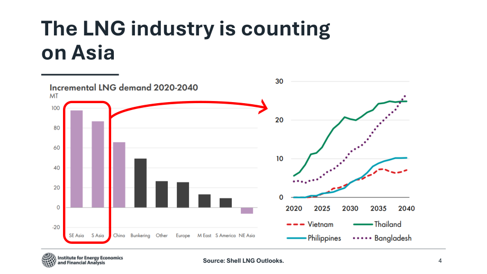Select the 'Incremental LNG demand 2020-2040' chart heading

click(124, 87)
